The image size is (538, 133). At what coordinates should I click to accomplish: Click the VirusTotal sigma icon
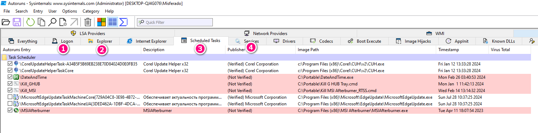[123, 22]
